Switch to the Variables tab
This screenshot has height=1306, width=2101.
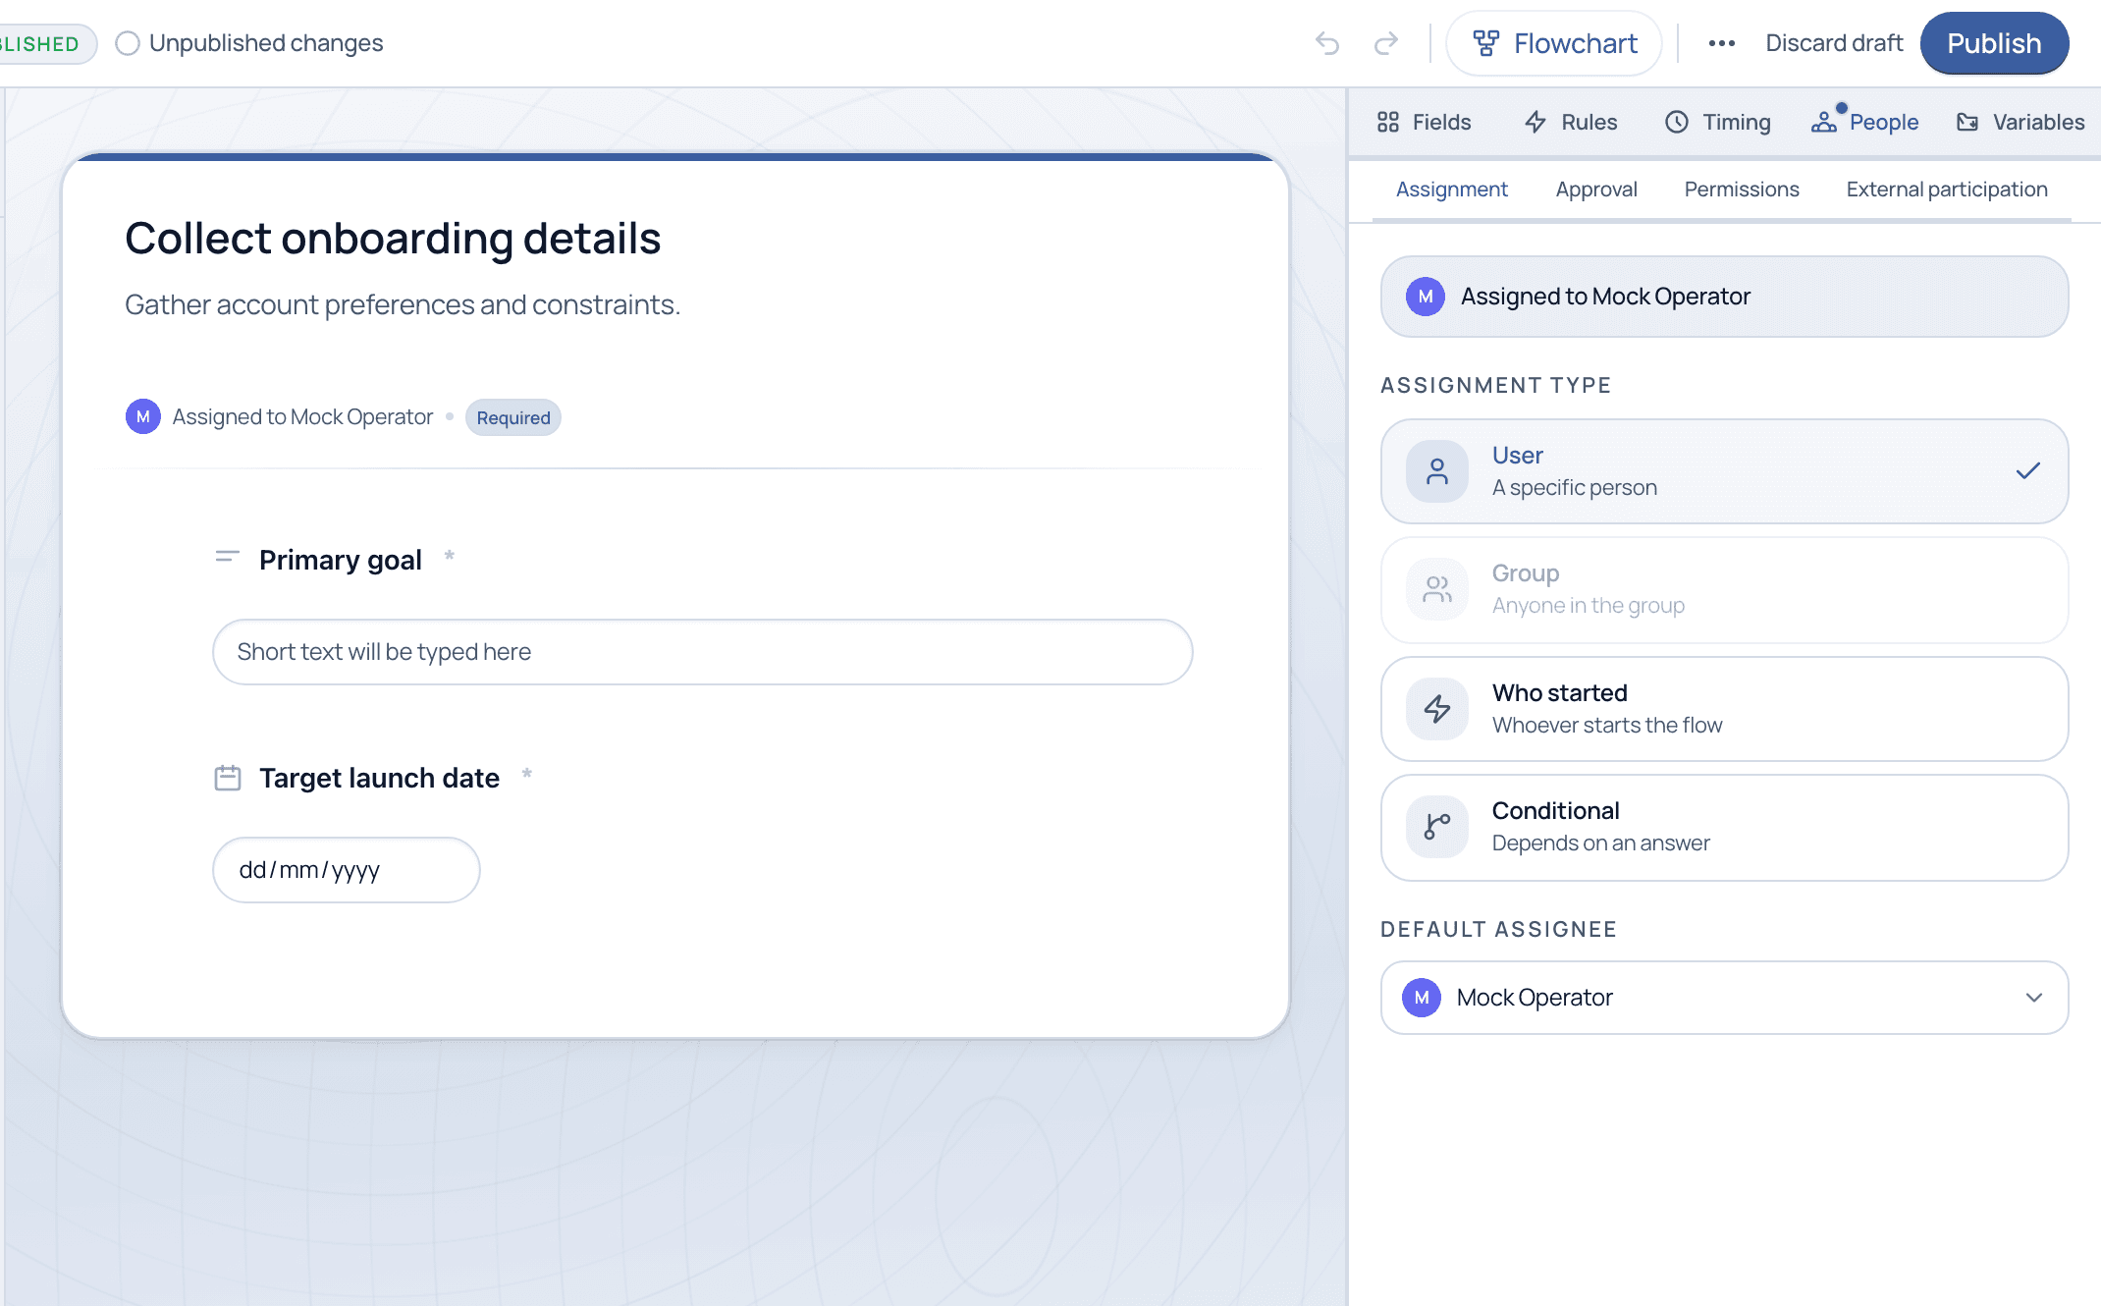point(2020,122)
